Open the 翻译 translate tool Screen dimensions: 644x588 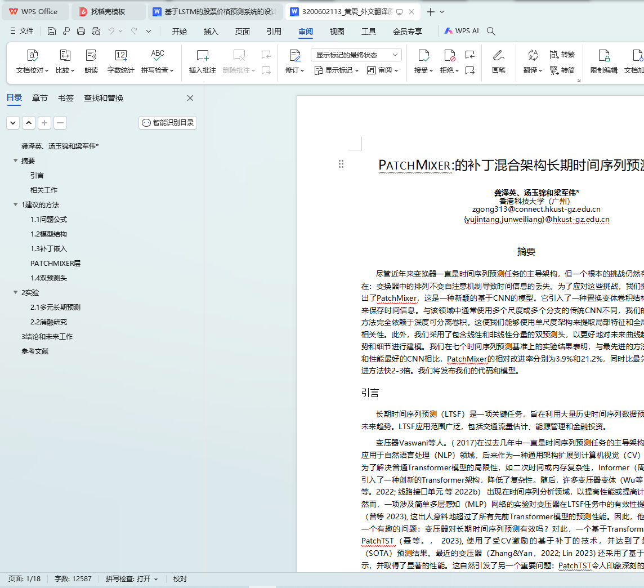tap(533, 61)
